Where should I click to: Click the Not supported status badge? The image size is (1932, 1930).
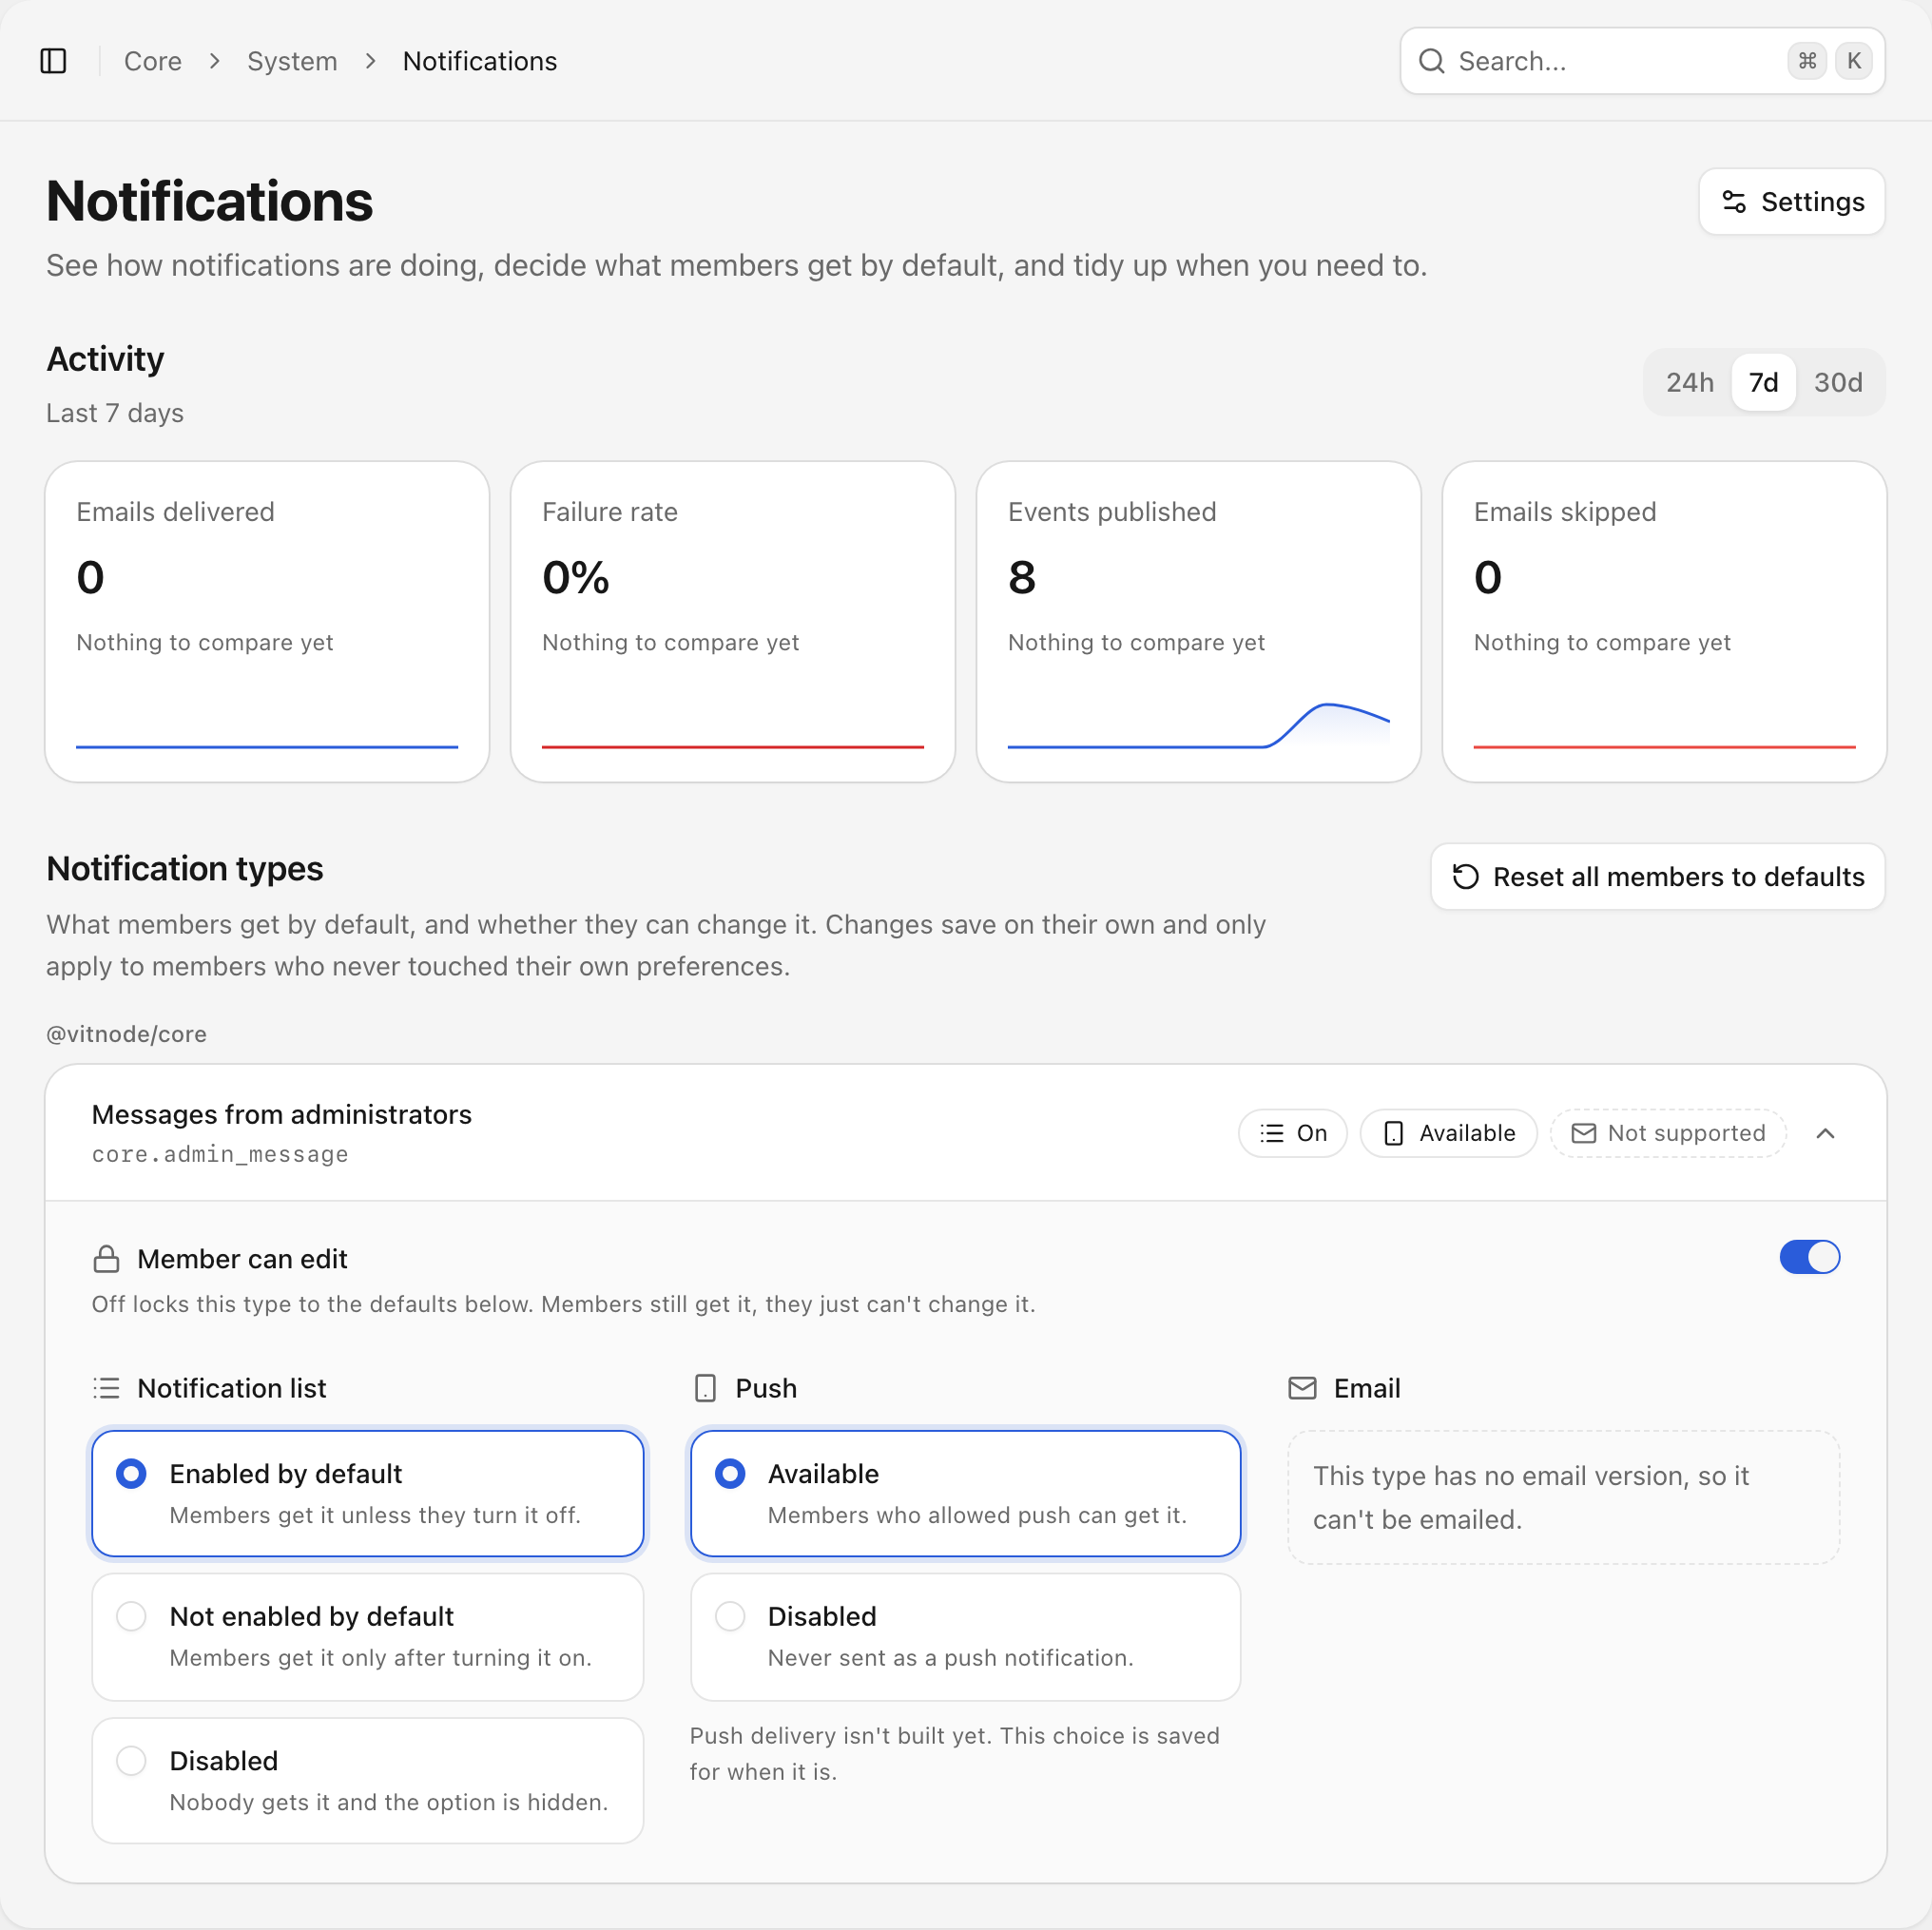coord(1667,1133)
